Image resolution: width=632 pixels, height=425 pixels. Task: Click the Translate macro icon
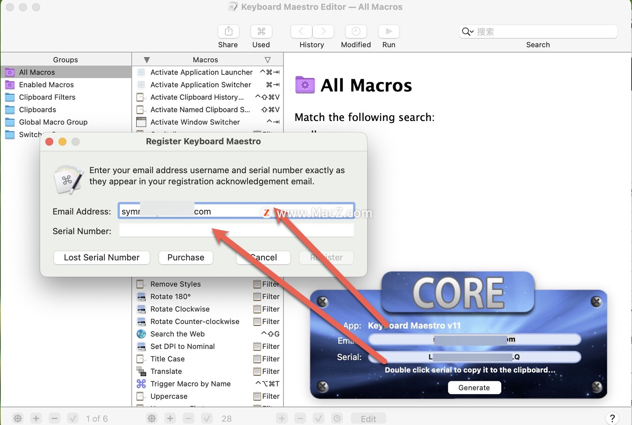click(x=141, y=371)
